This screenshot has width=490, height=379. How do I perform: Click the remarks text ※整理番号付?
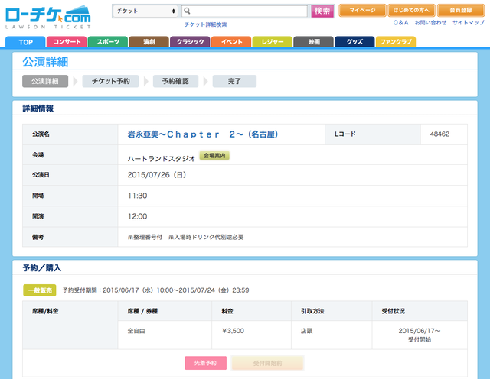click(145, 237)
